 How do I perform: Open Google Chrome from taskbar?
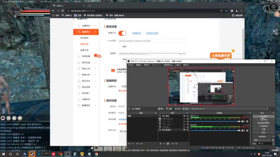click(x=96, y=154)
